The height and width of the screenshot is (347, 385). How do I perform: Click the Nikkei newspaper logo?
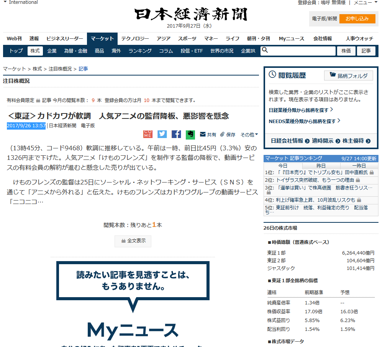pyautogui.click(x=191, y=15)
